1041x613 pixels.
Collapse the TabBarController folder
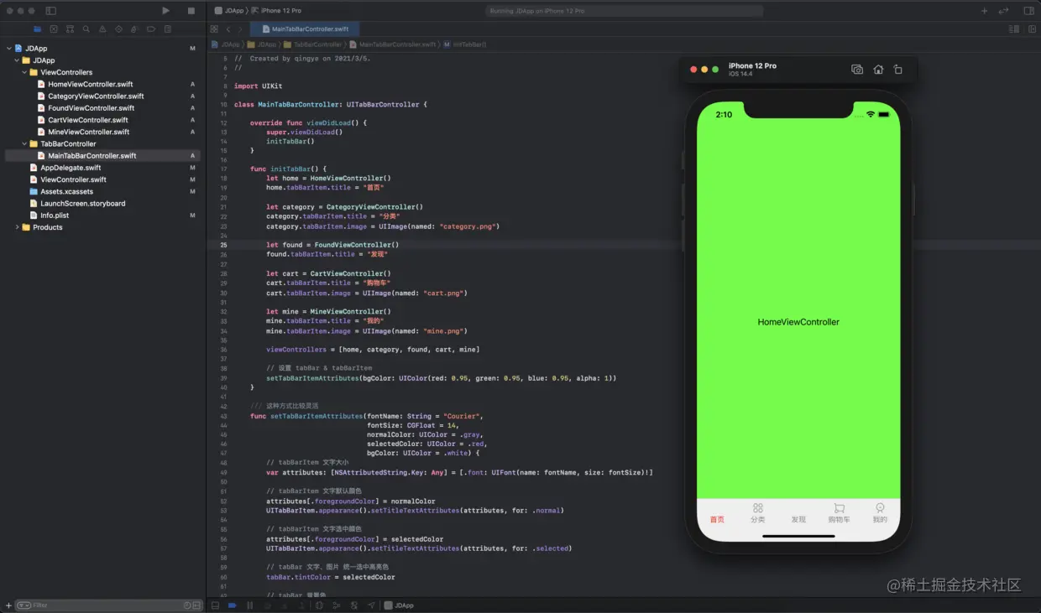[24, 143]
